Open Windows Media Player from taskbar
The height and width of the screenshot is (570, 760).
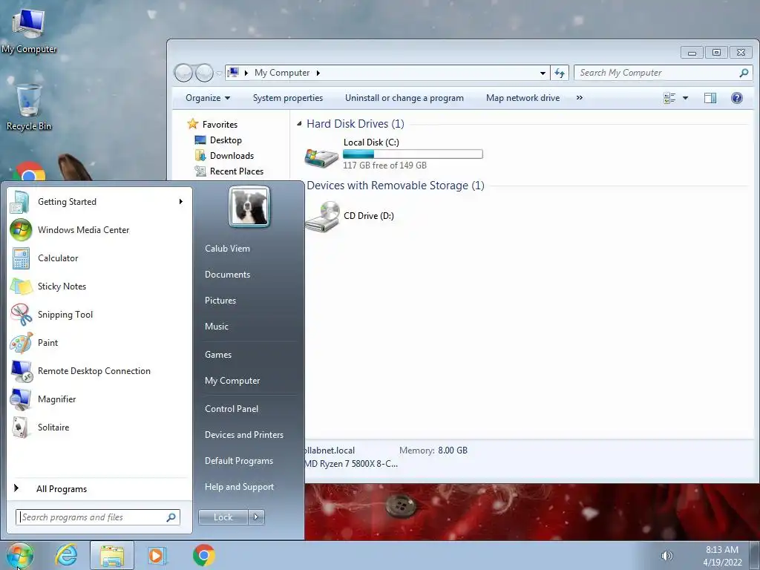pyautogui.click(x=157, y=555)
